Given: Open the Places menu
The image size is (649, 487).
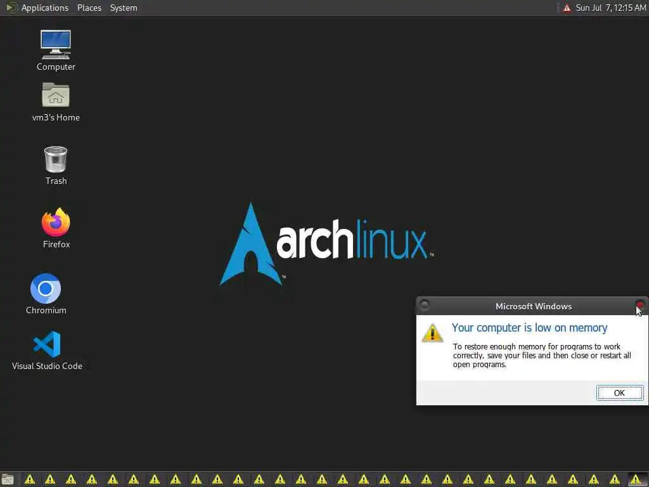Looking at the screenshot, I should pyautogui.click(x=89, y=8).
